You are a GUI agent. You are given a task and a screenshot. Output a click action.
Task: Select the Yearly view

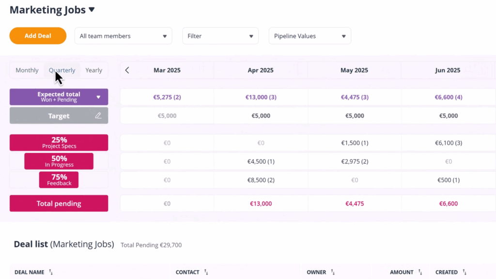[x=93, y=70]
